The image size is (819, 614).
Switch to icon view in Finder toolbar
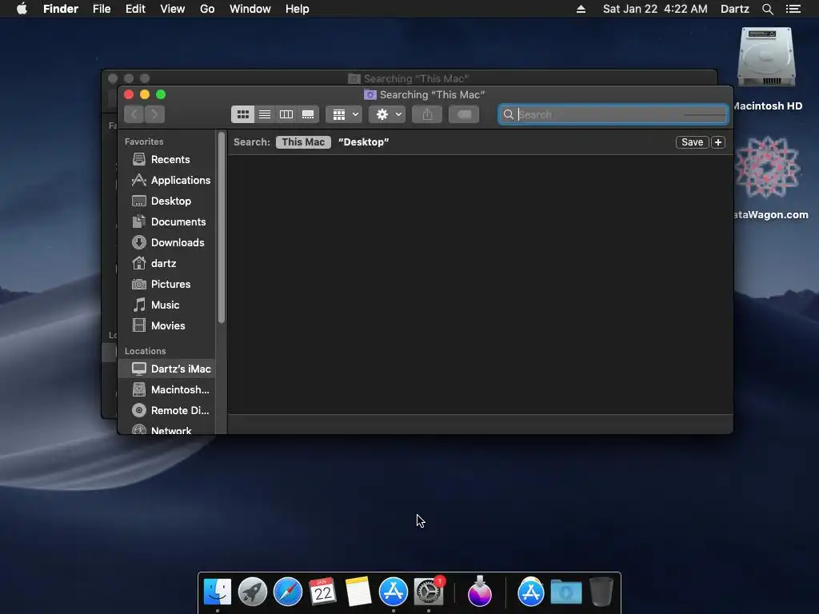[243, 114]
